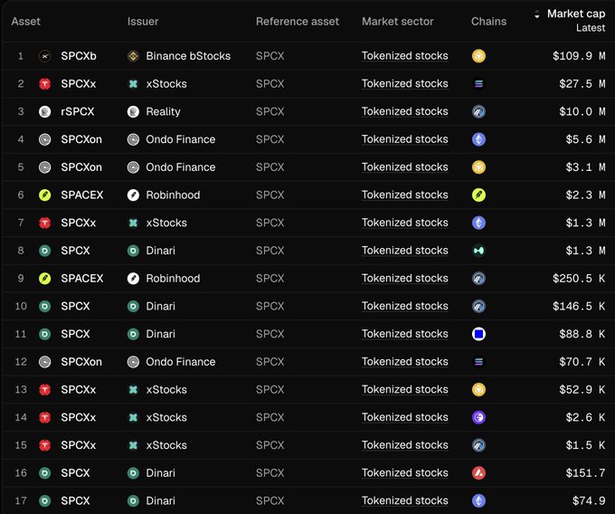Click SPACEX asset name in row 9
The width and height of the screenshot is (615, 514).
point(82,279)
